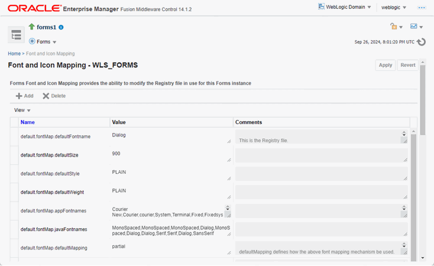Click the table scrollbar up arrow
Screen dimensions: 434x266
pyautogui.click(x=413, y=131)
